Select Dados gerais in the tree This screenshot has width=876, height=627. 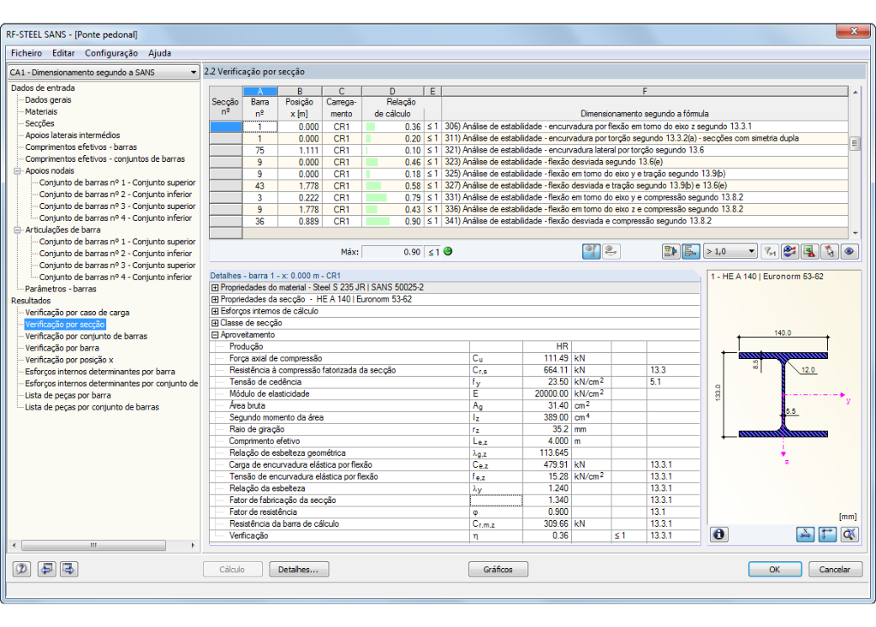pos(48,100)
